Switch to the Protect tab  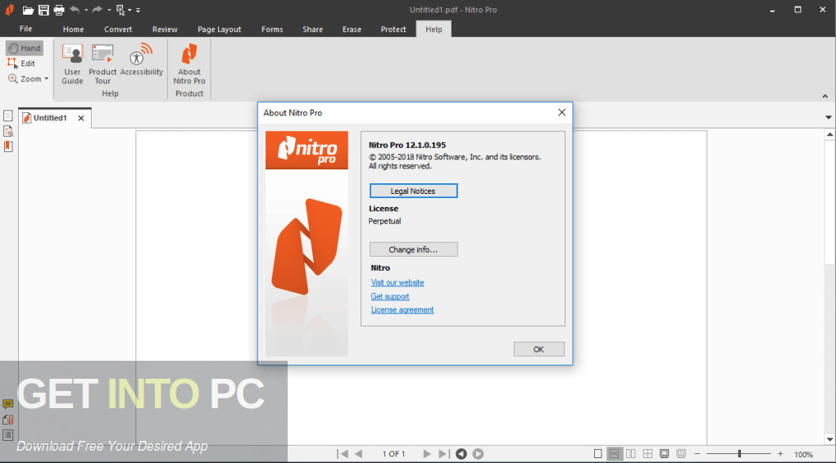click(x=393, y=29)
